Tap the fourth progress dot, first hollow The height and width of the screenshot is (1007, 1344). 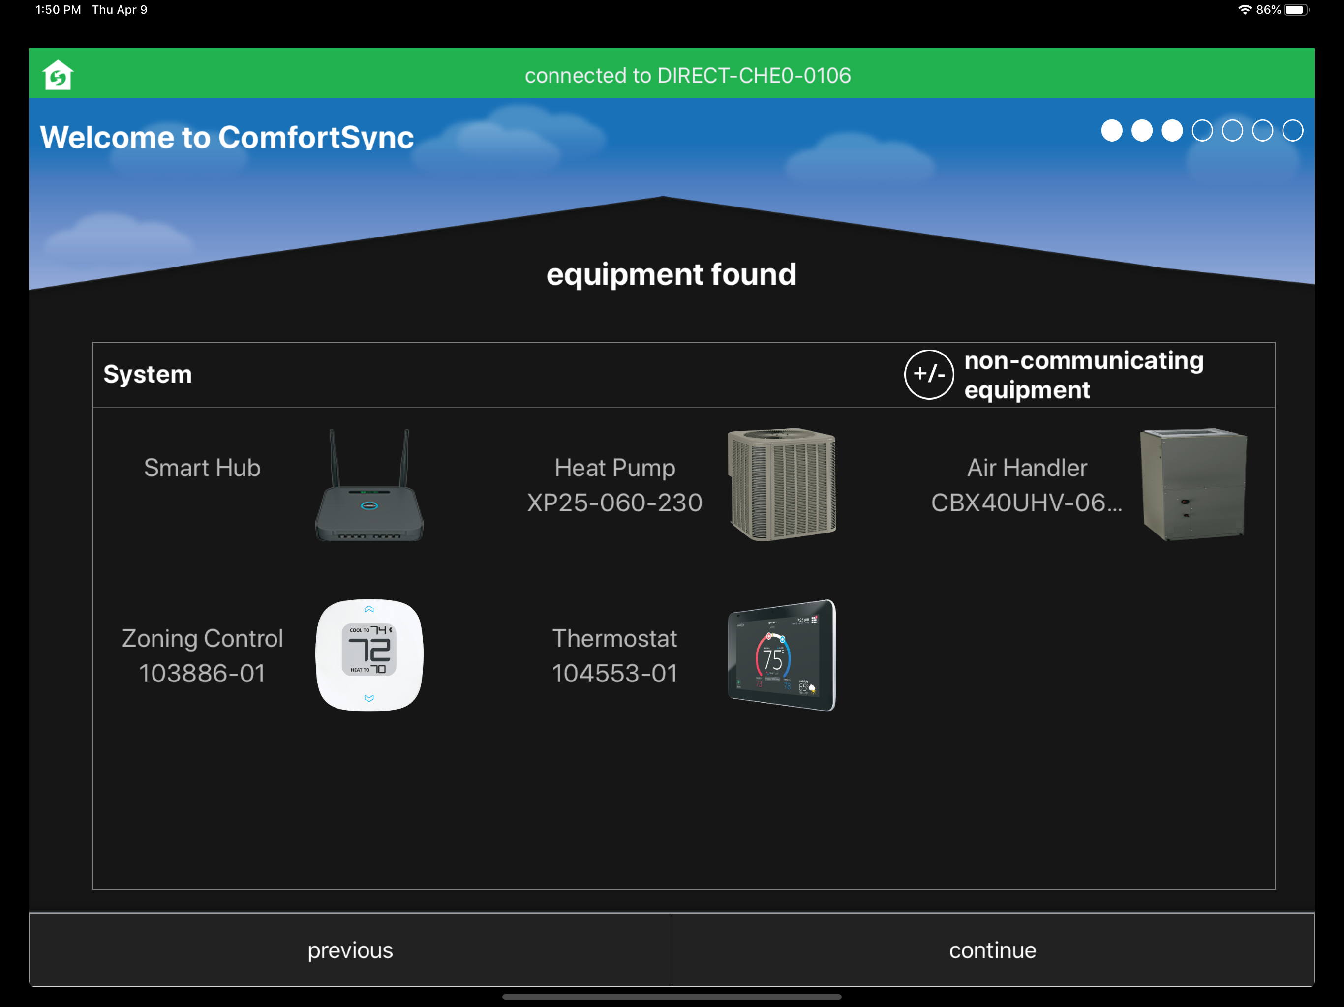[1202, 131]
